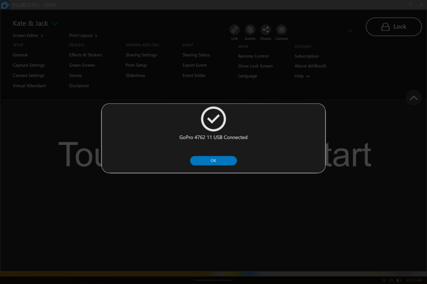Viewport: 427px width, 284px height.
Task: Open Virtual Attendant
Action: point(29,86)
